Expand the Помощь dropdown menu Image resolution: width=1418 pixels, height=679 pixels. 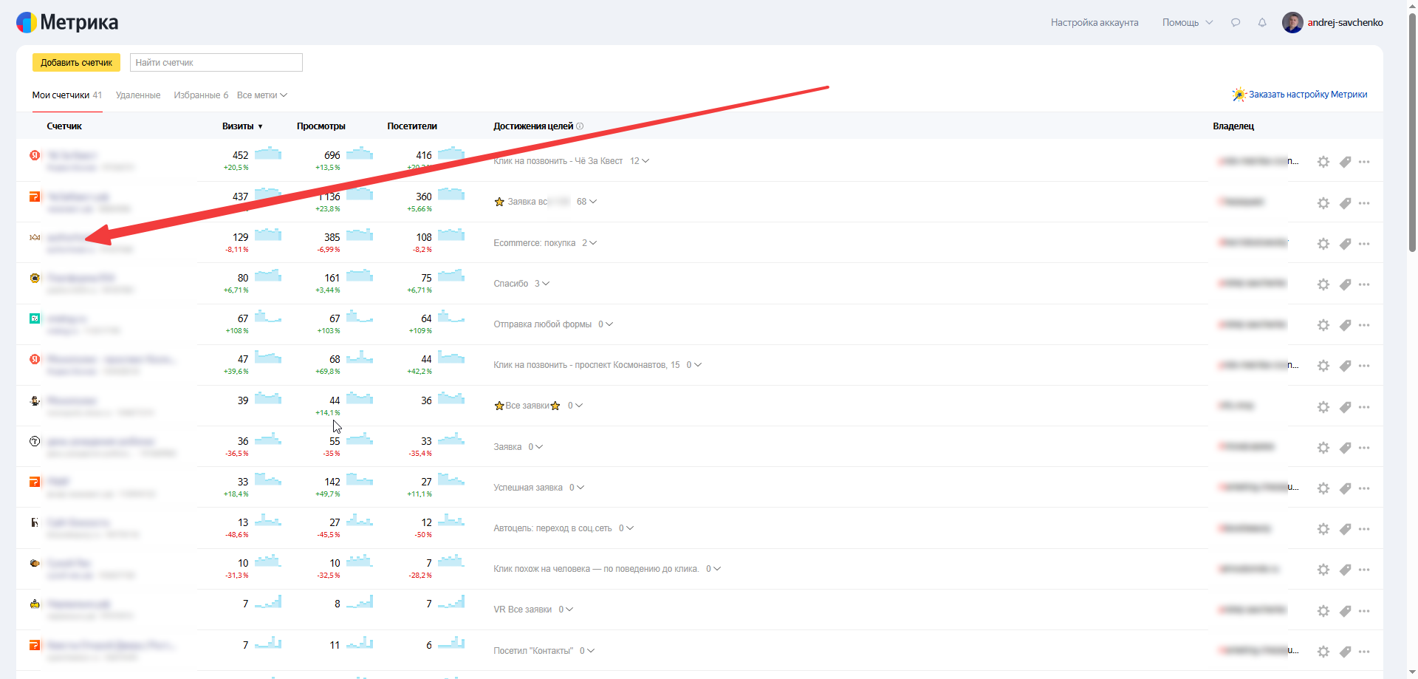pyautogui.click(x=1188, y=22)
